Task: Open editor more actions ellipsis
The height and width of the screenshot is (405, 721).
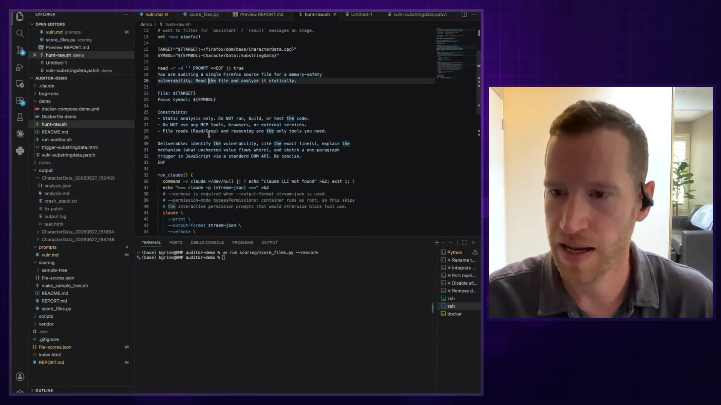Action: point(474,14)
